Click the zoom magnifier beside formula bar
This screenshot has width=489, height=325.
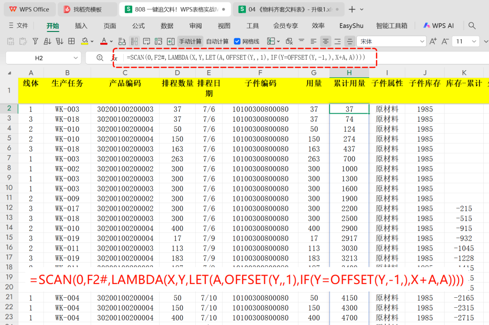(100, 58)
